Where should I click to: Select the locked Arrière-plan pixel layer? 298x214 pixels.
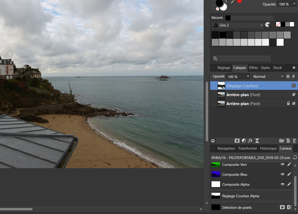point(254,104)
